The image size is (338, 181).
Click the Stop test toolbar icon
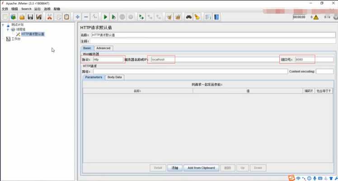122,17
